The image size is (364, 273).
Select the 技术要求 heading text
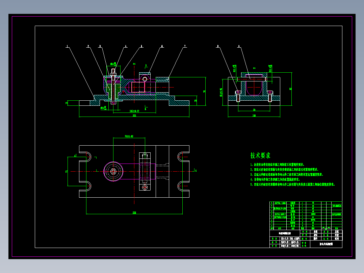(260, 155)
